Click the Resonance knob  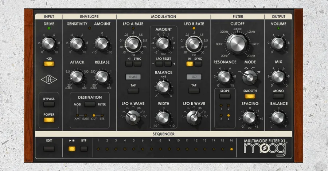(224, 77)
